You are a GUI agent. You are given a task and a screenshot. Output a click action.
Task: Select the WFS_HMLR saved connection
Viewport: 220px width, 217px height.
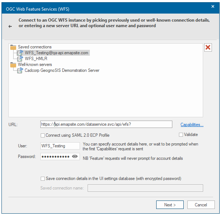click(x=36, y=59)
